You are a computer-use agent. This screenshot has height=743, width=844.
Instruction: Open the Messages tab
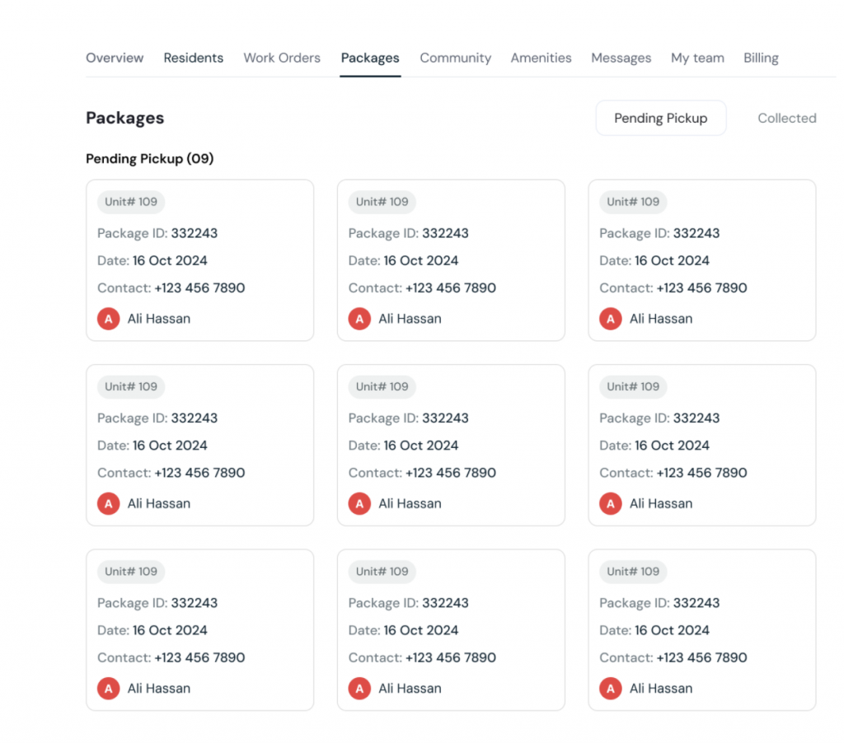(x=621, y=58)
